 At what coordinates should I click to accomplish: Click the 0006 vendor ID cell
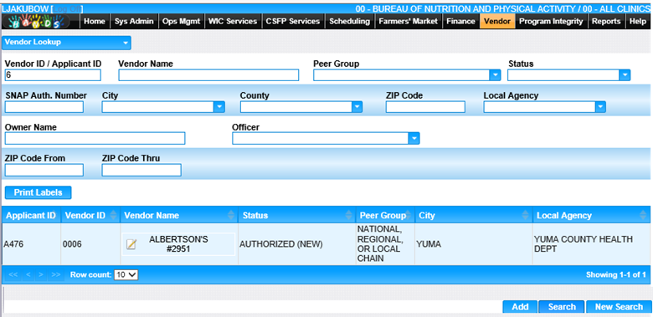90,244
